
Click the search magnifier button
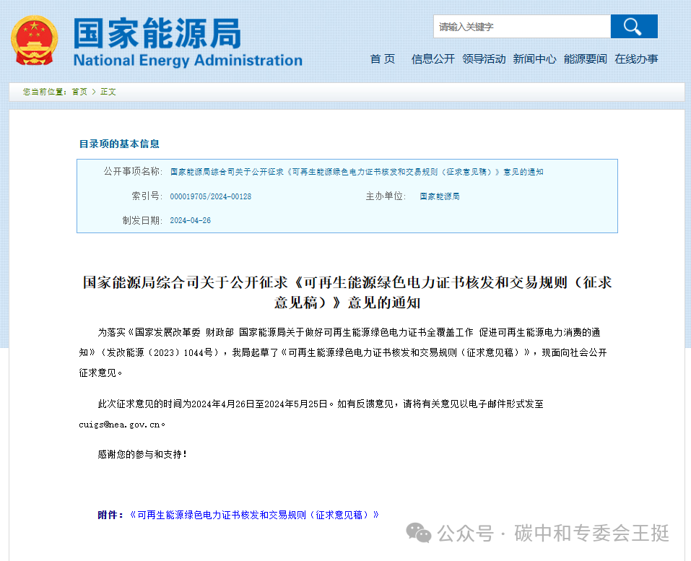[x=633, y=26]
